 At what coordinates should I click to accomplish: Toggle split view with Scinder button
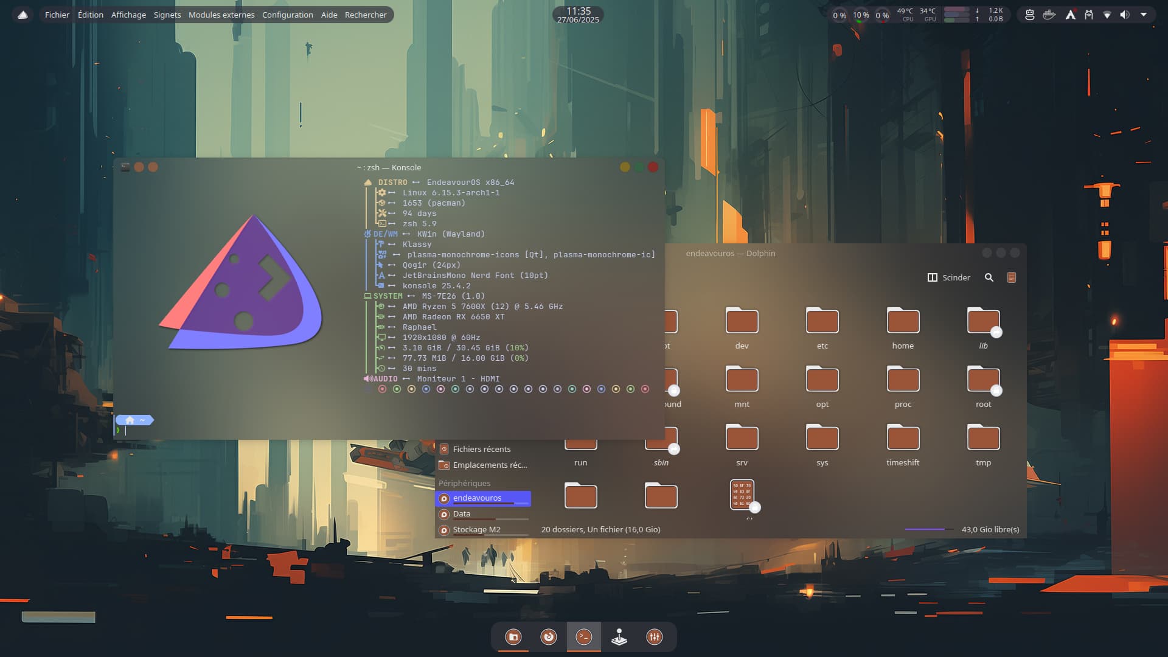click(x=948, y=277)
